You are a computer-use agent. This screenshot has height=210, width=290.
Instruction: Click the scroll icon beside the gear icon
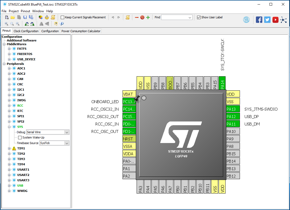coord(53,17)
